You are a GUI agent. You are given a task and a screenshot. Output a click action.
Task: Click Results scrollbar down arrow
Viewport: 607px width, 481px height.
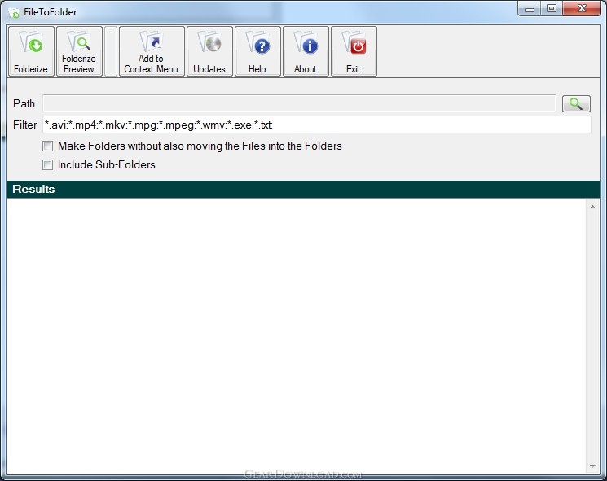[x=592, y=466]
